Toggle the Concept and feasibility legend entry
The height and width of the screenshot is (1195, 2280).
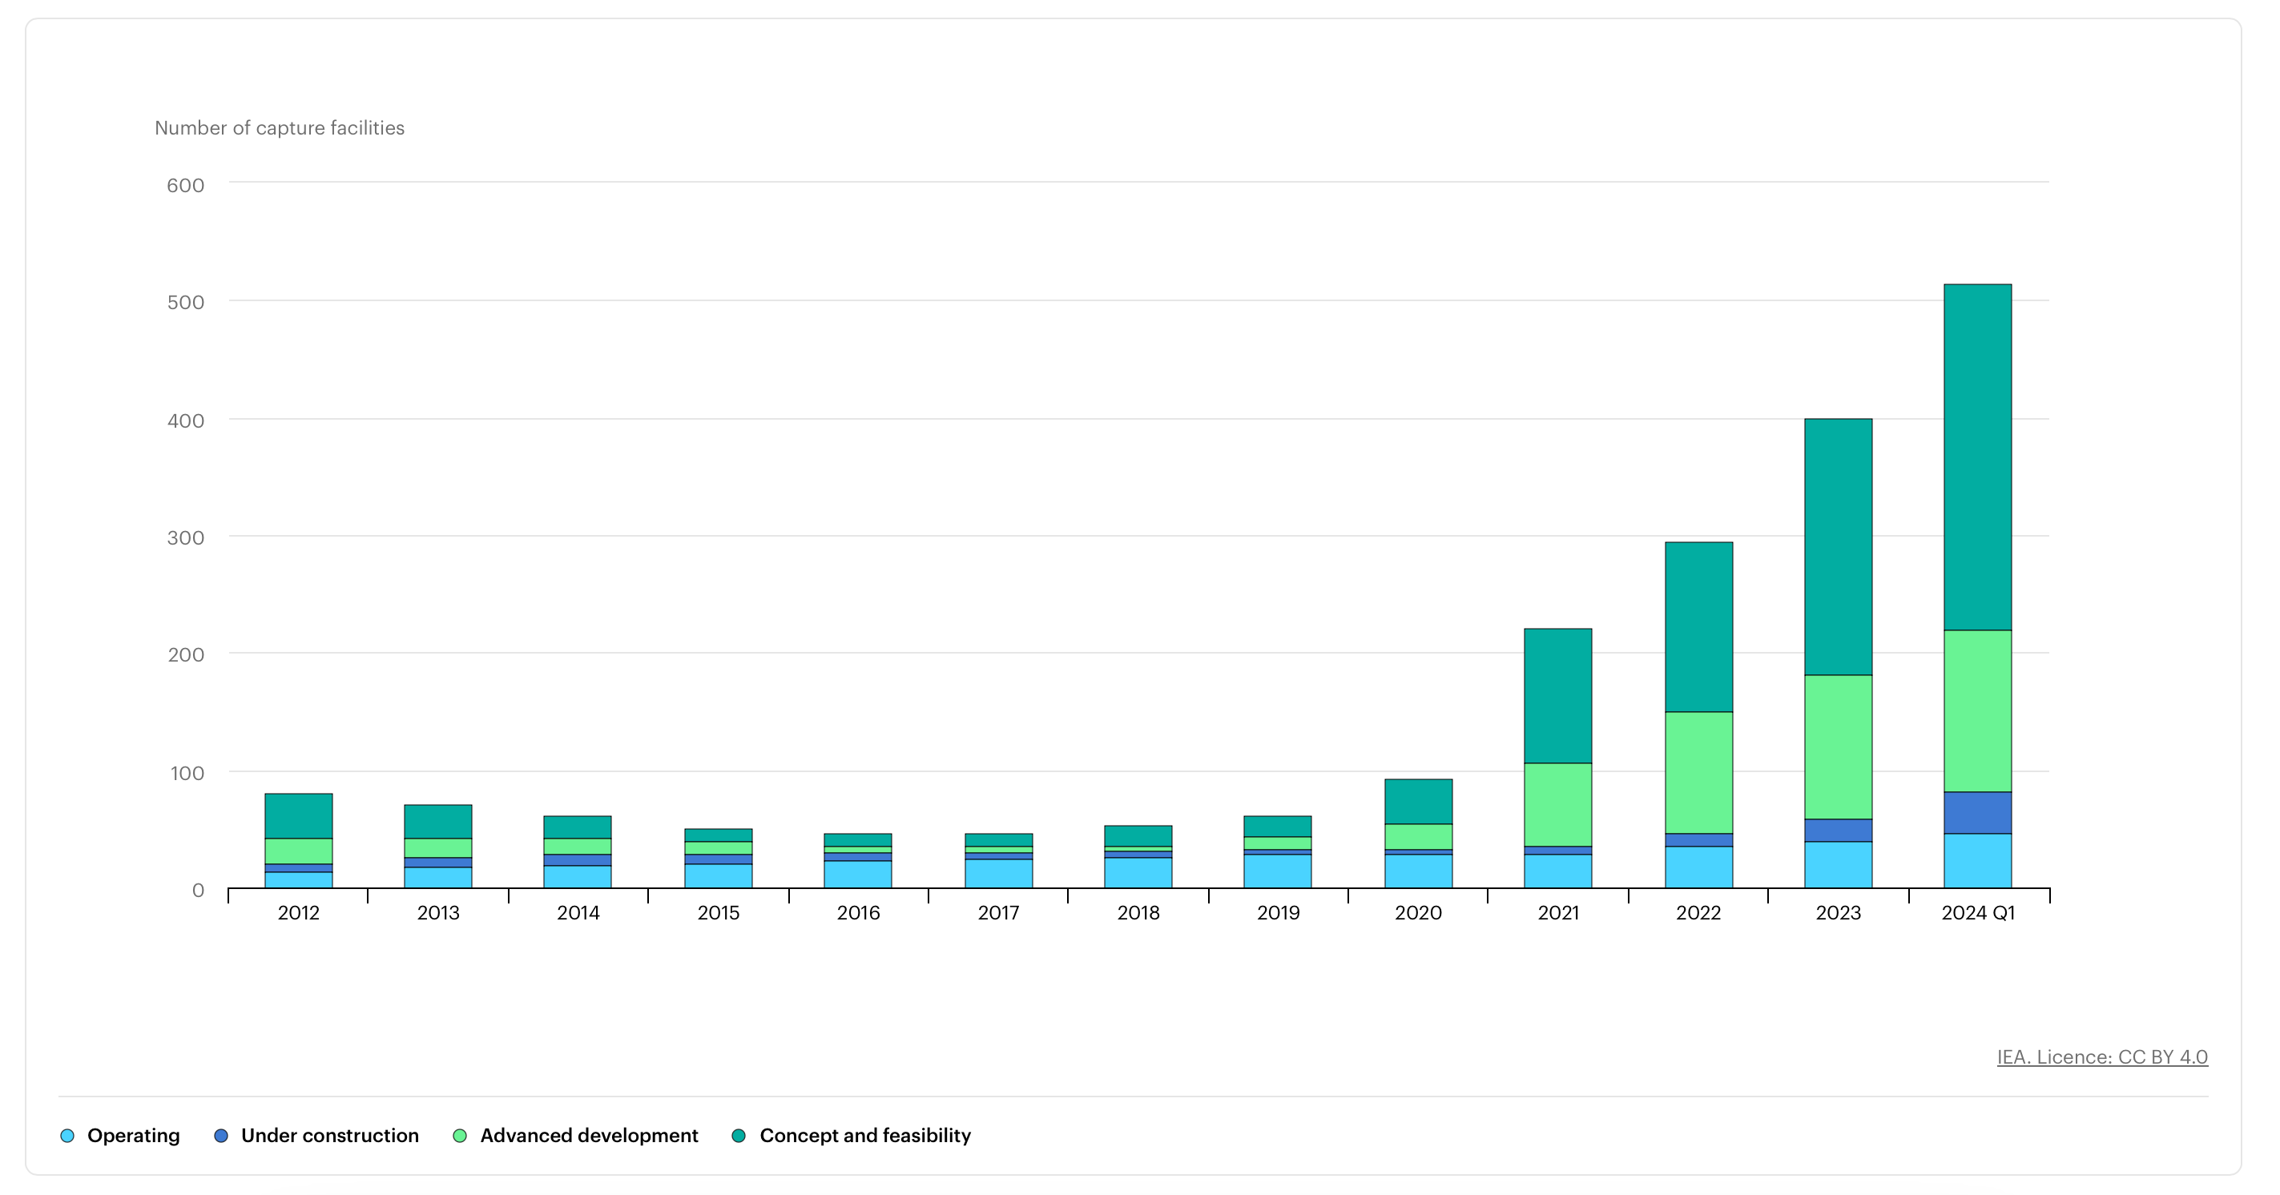(864, 1136)
